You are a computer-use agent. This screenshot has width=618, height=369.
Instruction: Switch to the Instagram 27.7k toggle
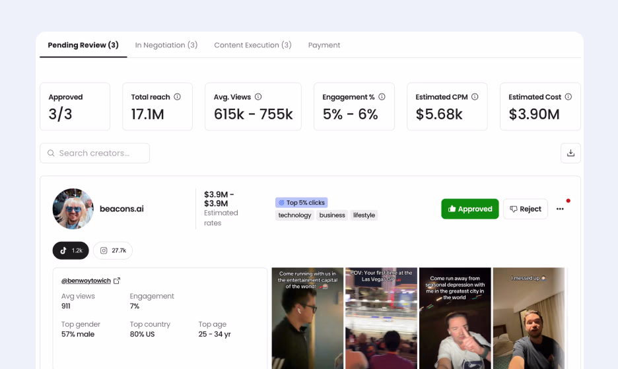tap(113, 250)
